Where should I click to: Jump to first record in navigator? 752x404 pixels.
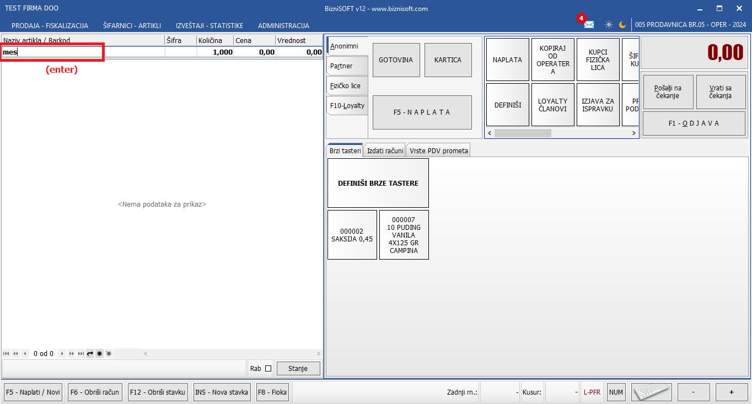click(x=6, y=354)
